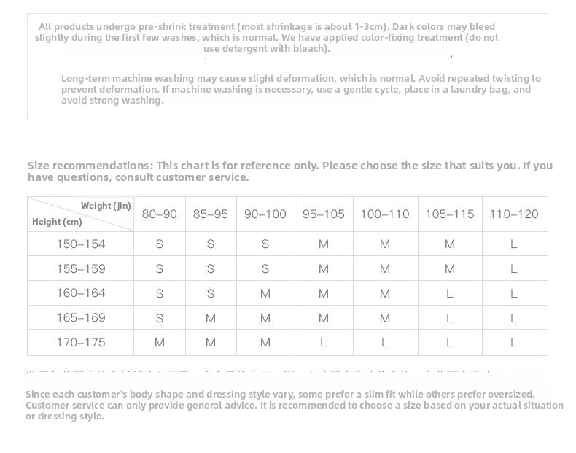Select the 100–110 weight column header
Viewport: 576px width, 453px height.
pyautogui.click(x=385, y=214)
